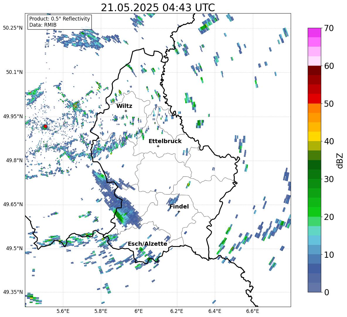Click the magenta swatch near 70 dBZ
This screenshot has width=347, height=317.
[314, 33]
